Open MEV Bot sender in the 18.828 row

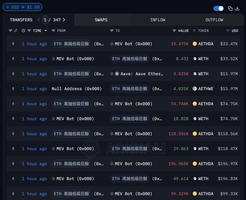(x=75, y=119)
